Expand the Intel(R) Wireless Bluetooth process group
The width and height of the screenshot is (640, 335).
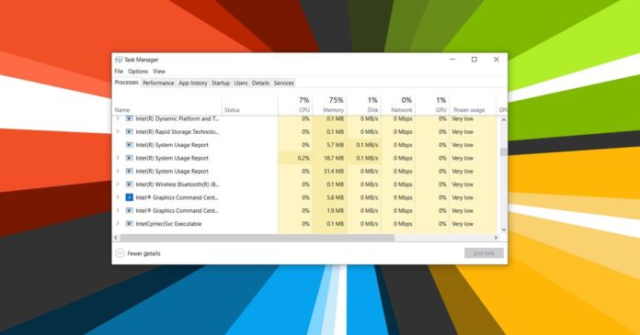pyautogui.click(x=118, y=184)
